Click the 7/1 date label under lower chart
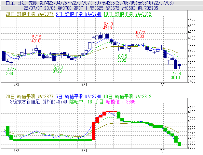 pos(163,150)
